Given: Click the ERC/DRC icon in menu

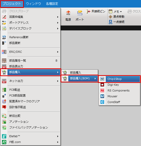Looking at the screenshot, I should tap(4, 52).
